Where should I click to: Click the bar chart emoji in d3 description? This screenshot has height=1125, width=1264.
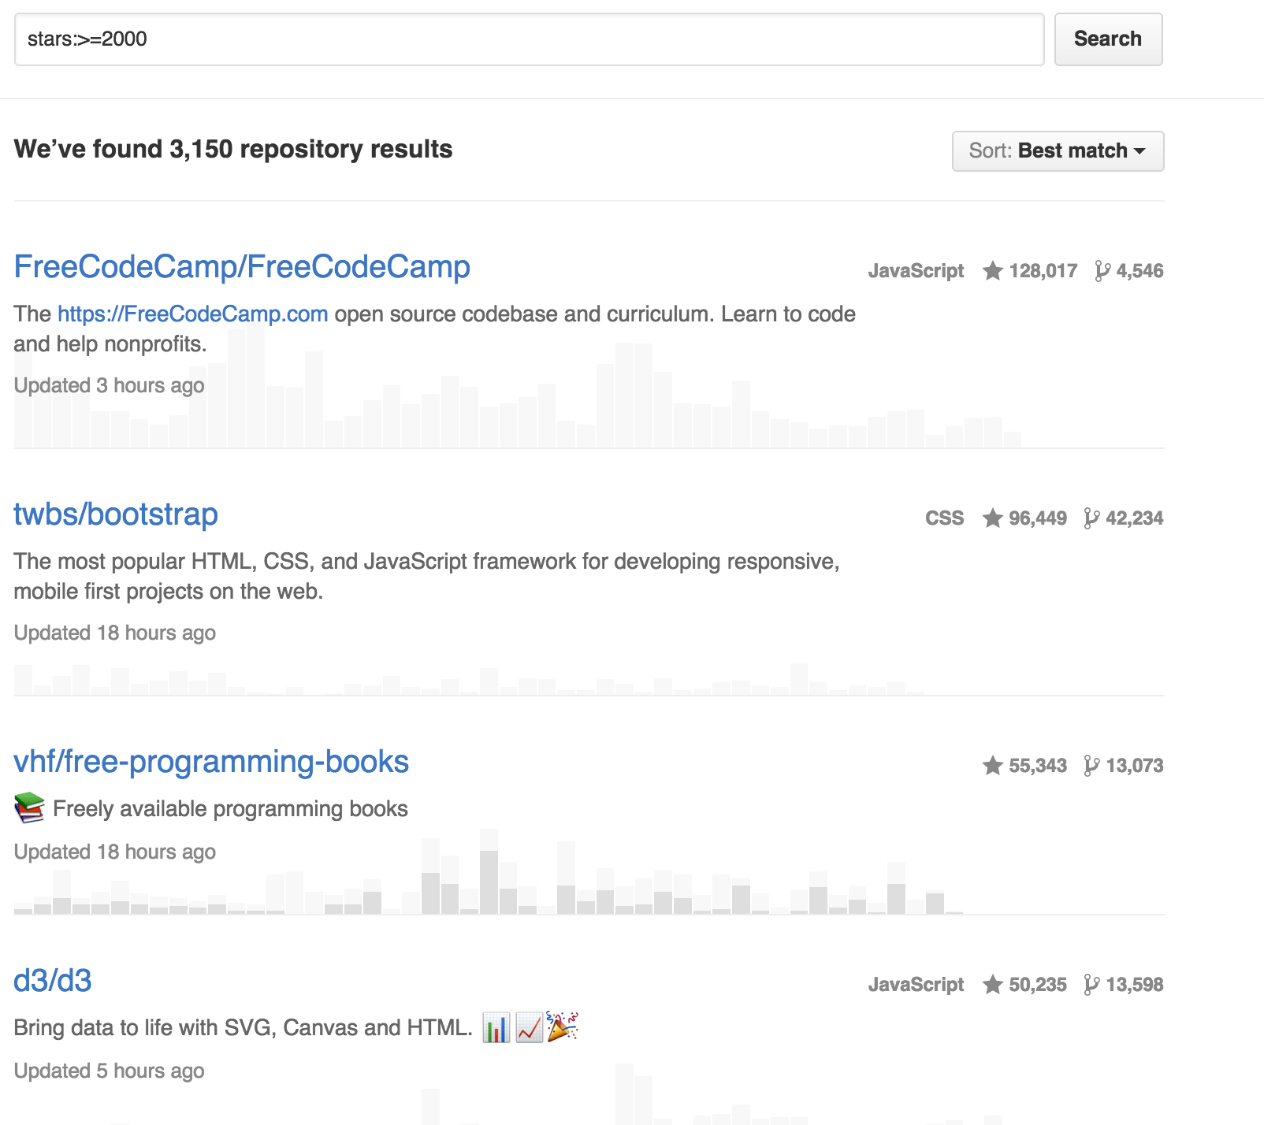pos(496,1028)
